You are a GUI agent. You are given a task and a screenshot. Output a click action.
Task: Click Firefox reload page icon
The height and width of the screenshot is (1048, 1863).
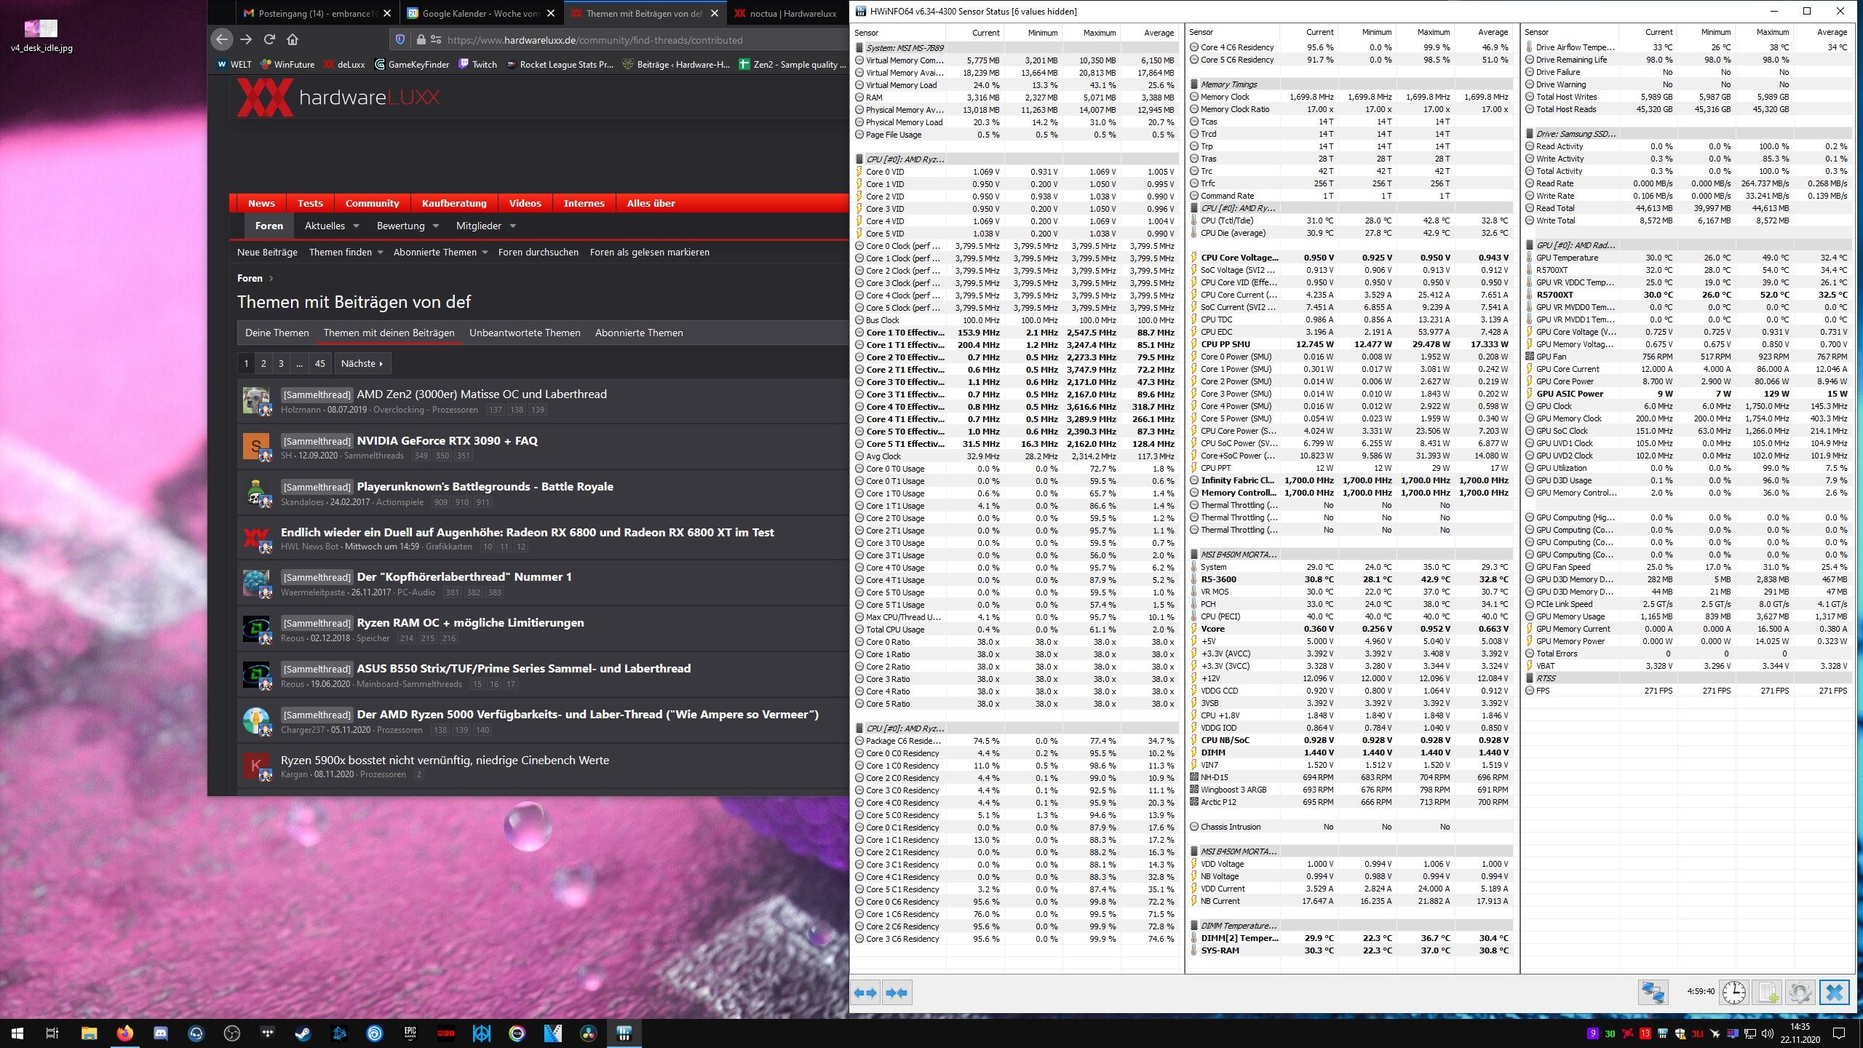pos(269,39)
